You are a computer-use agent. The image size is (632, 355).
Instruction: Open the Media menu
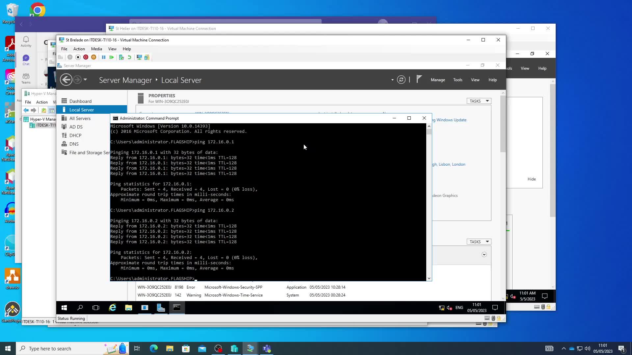point(96,49)
